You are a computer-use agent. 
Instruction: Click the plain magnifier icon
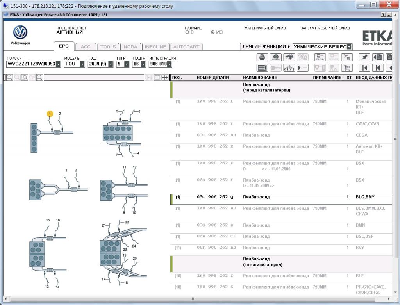click(x=39, y=78)
